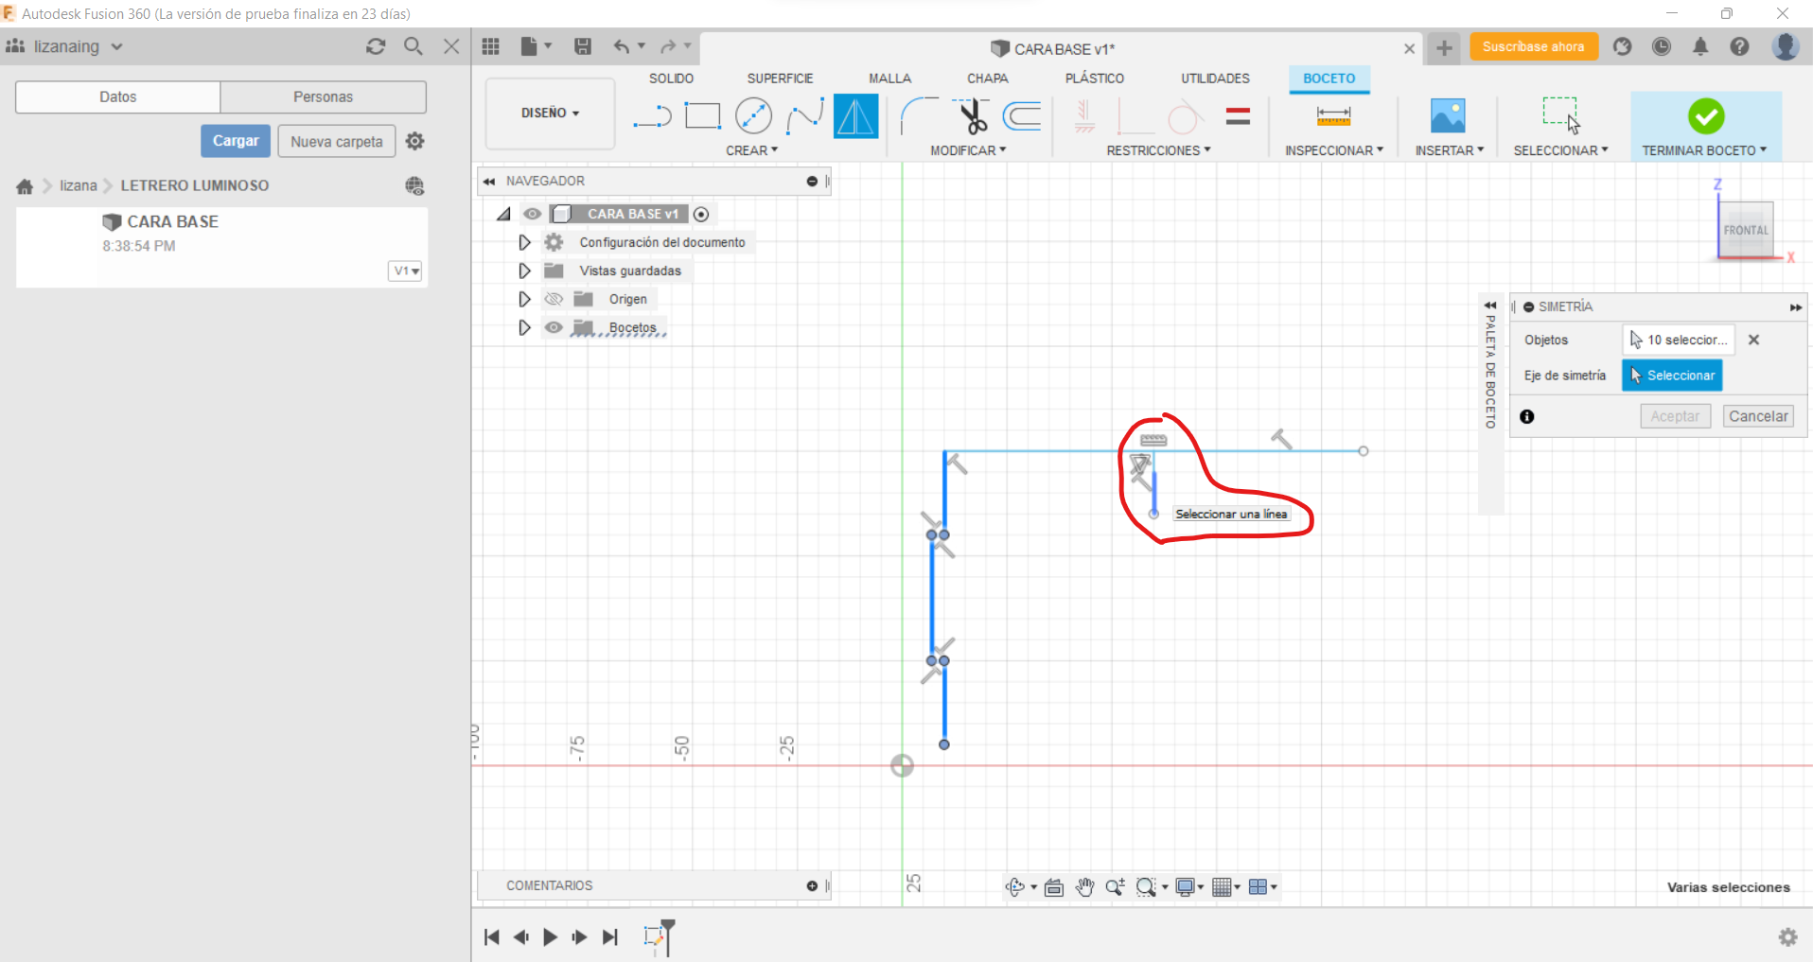This screenshot has width=1813, height=962.
Task: Activate the CARA BASE v1 radio button
Action: (701, 214)
